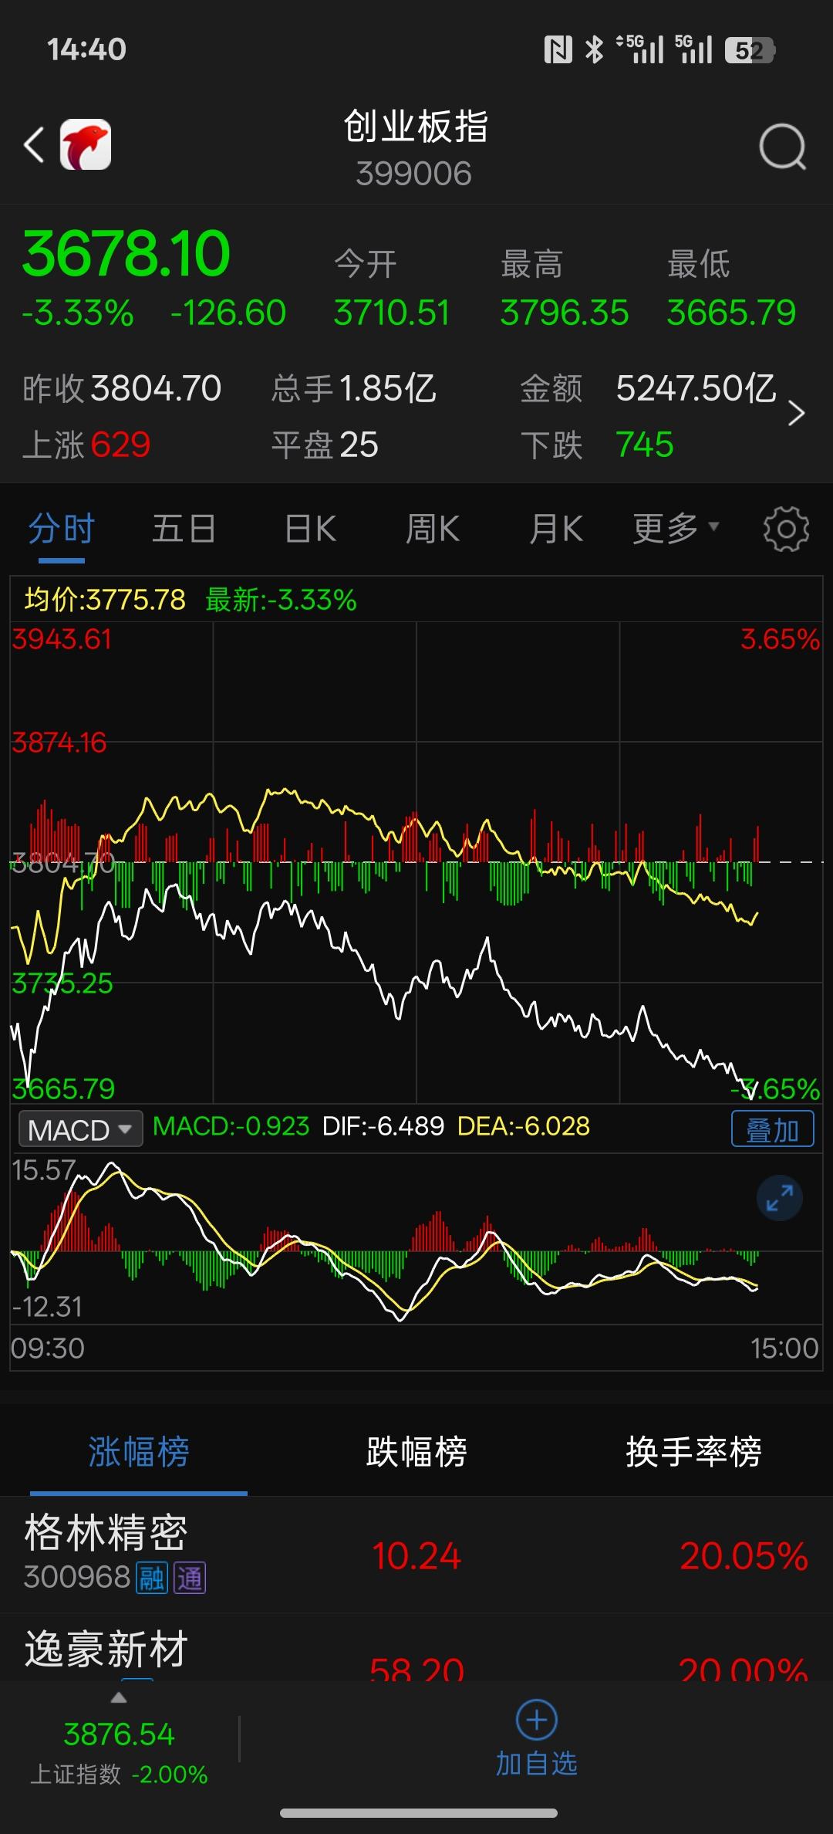Switch to the 月K tab

pyautogui.click(x=556, y=530)
